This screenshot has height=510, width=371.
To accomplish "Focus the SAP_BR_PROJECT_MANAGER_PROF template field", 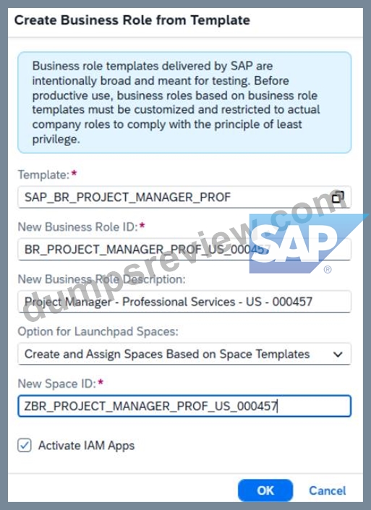I will coord(184,197).
